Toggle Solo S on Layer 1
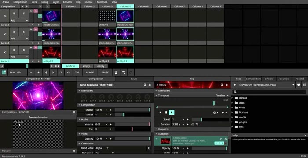The height and width of the screenshot is (158, 308). [x=24, y=50]
